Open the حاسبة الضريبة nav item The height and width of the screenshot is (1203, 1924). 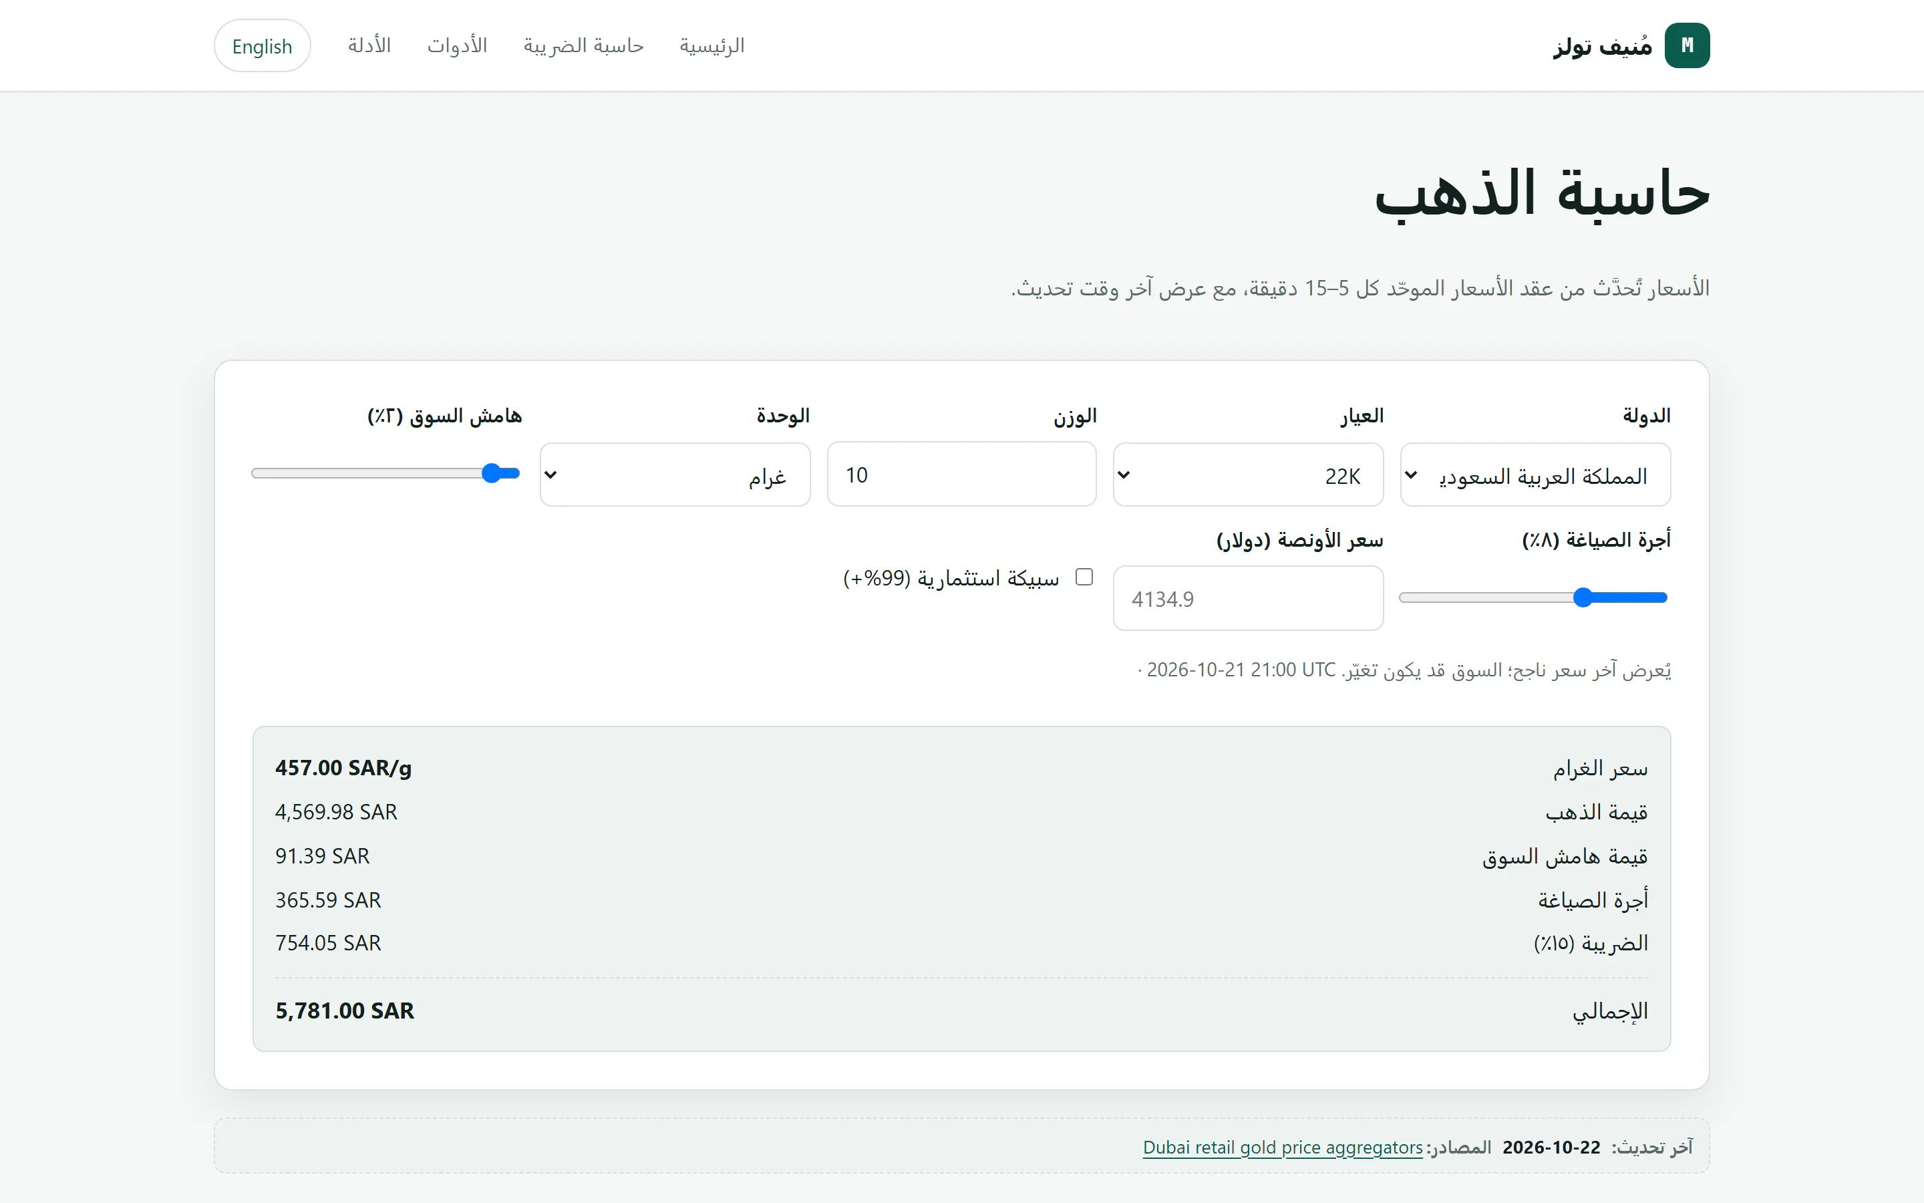click(x=583, y=45)
